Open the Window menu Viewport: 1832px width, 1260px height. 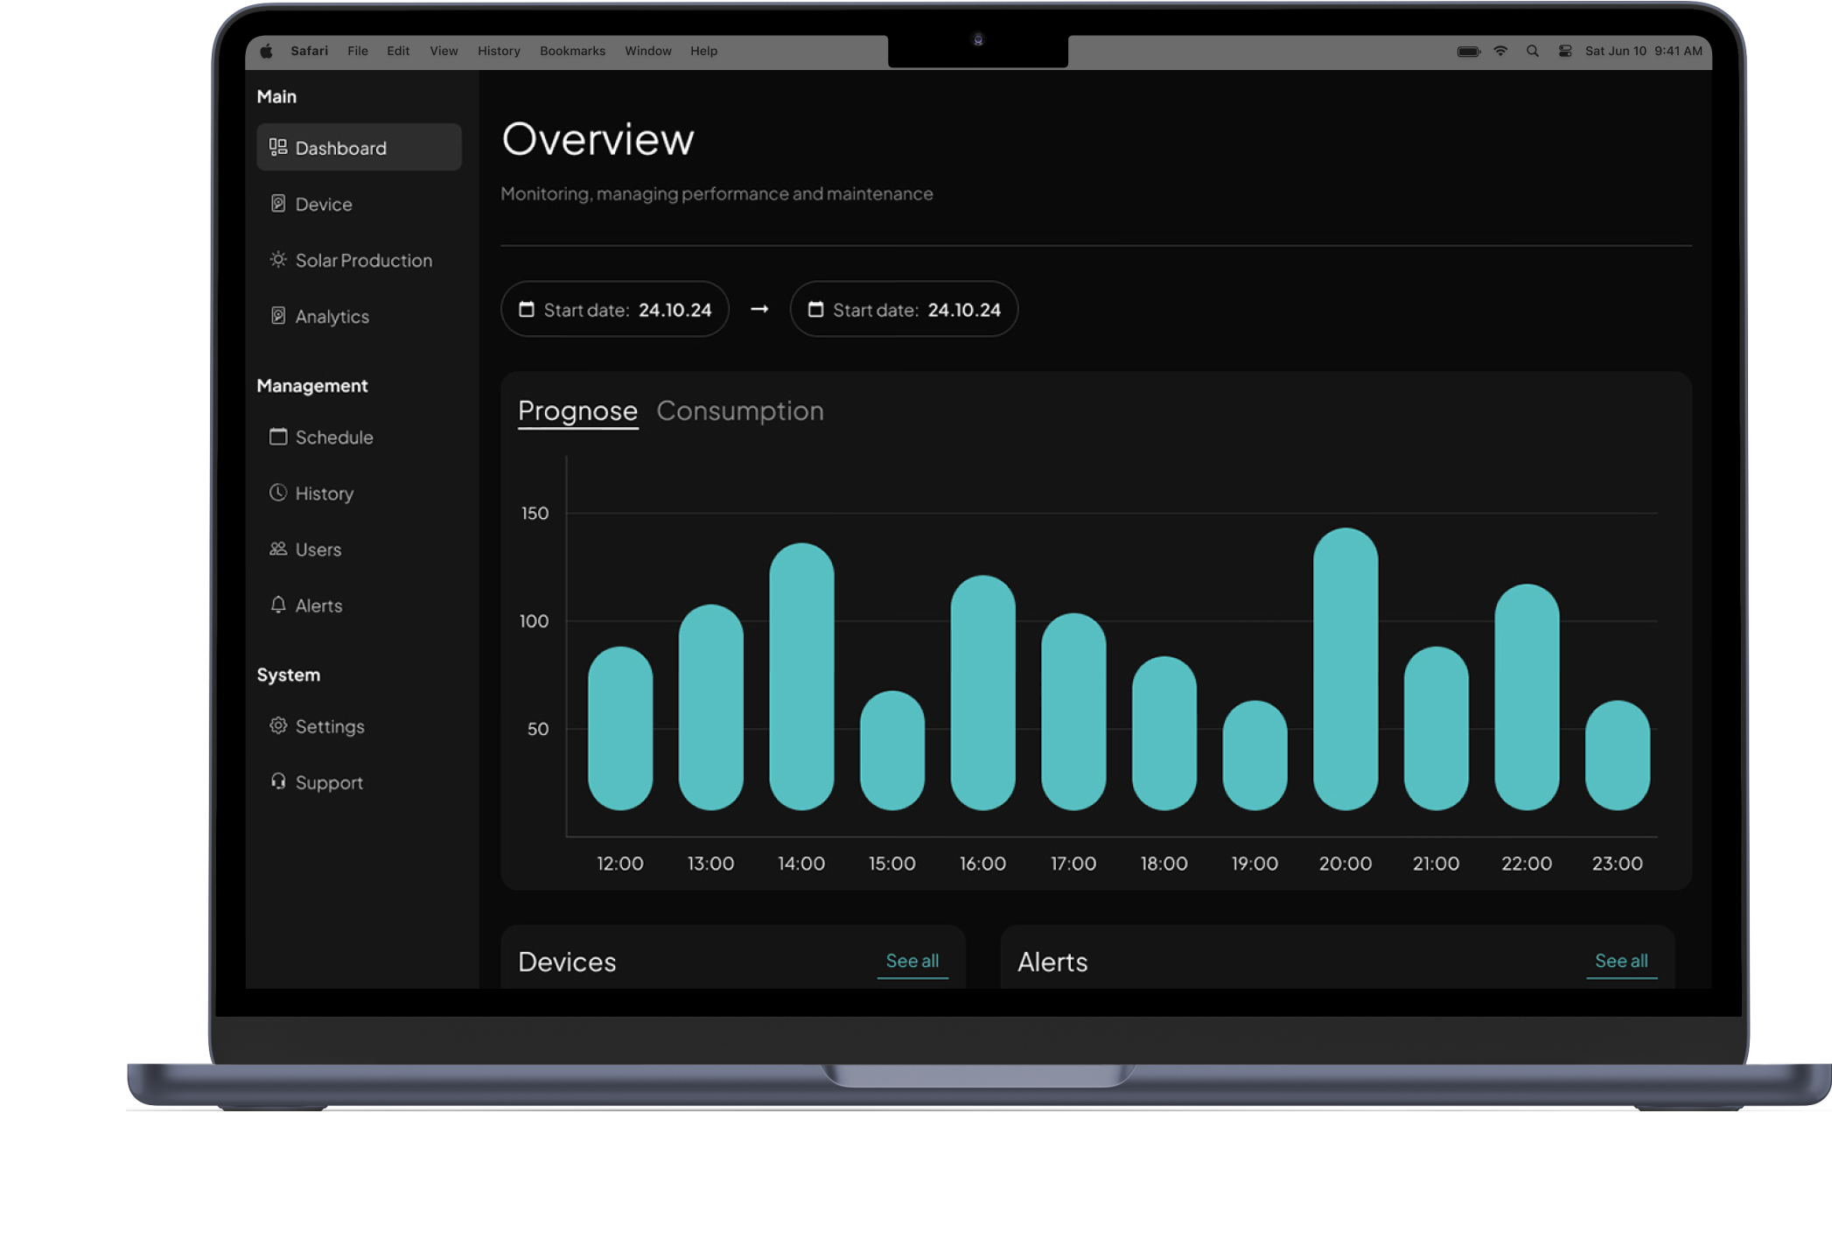647,51
